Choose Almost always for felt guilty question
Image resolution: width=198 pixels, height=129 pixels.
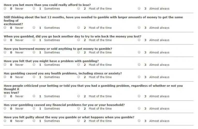tap(139, 121)
